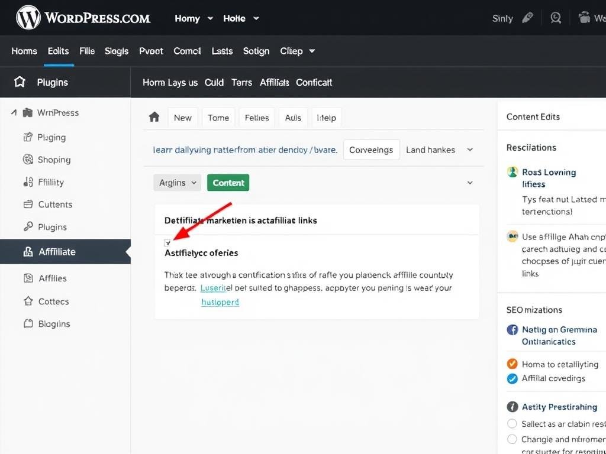Follow the hustoperd link
The height and width of the screenshot is (454, 606).
220,302
